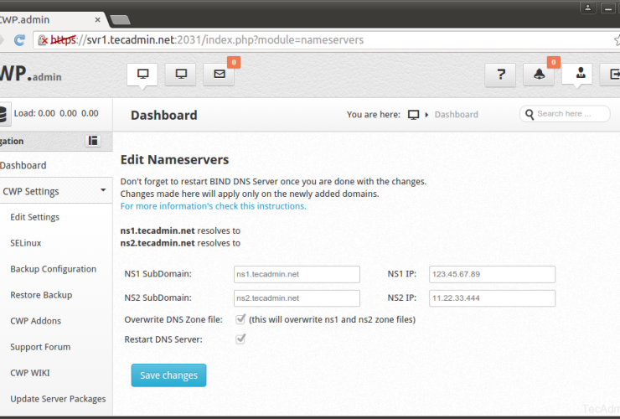Toggle Restart DNS Server checkbox
Viewport: 620px width, 419px height.
pyautogui.click(x=241, y=339)
